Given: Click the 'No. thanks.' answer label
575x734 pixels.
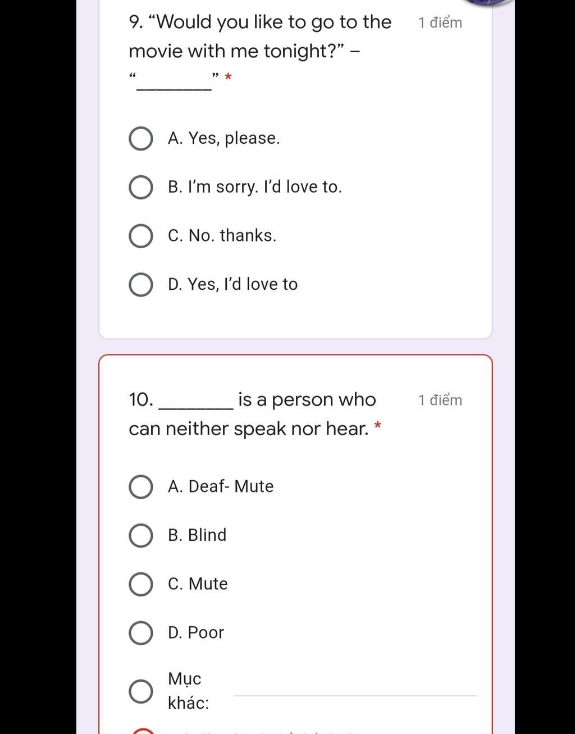Looking at the screenshot, I should 222,236.
